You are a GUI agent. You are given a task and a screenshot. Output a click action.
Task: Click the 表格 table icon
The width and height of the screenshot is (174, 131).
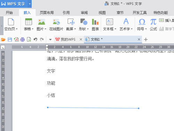29,22
